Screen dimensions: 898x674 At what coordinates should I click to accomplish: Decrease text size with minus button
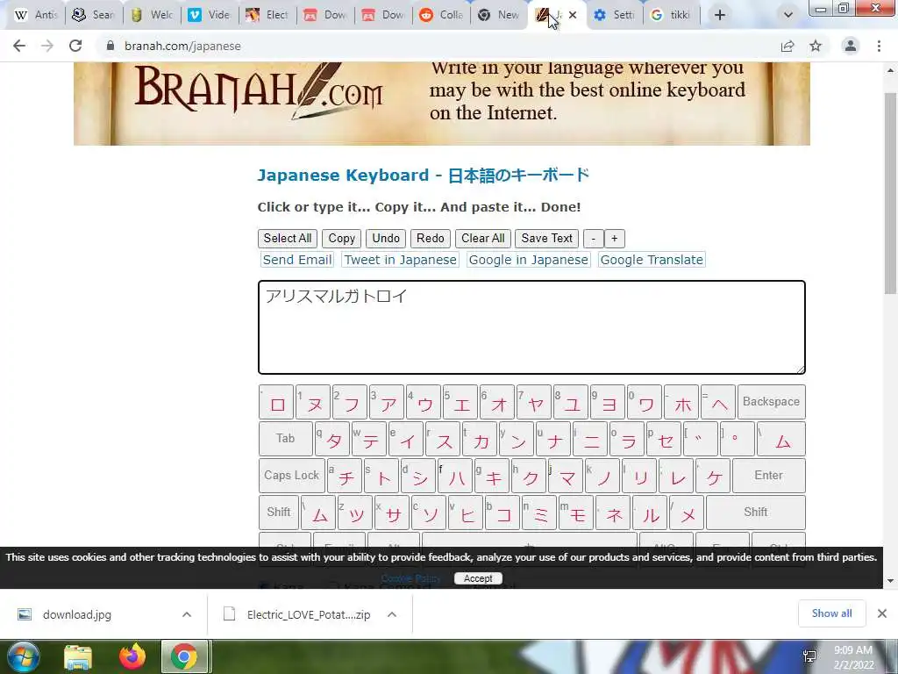[x=594, y=239]
